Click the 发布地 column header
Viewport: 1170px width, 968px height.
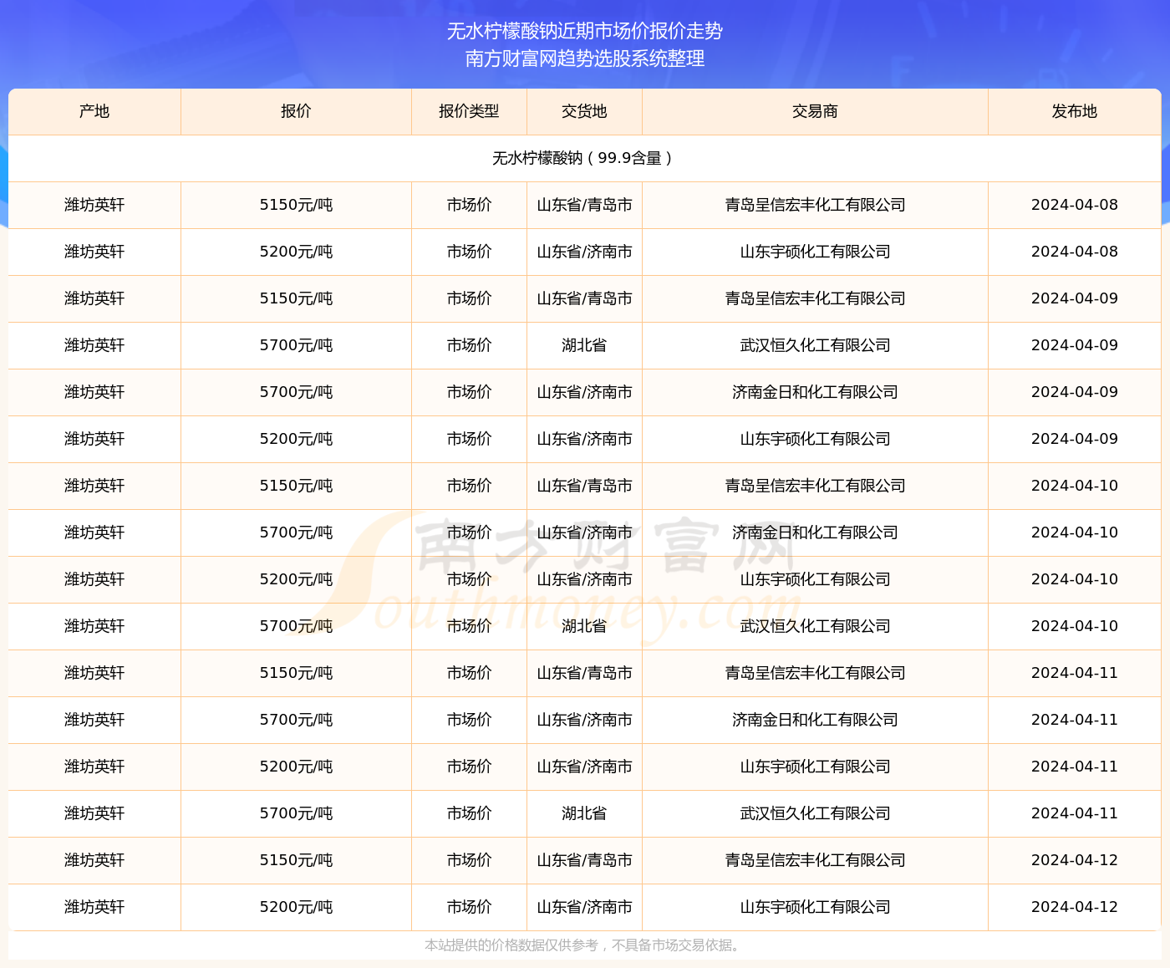[1075, 111]
